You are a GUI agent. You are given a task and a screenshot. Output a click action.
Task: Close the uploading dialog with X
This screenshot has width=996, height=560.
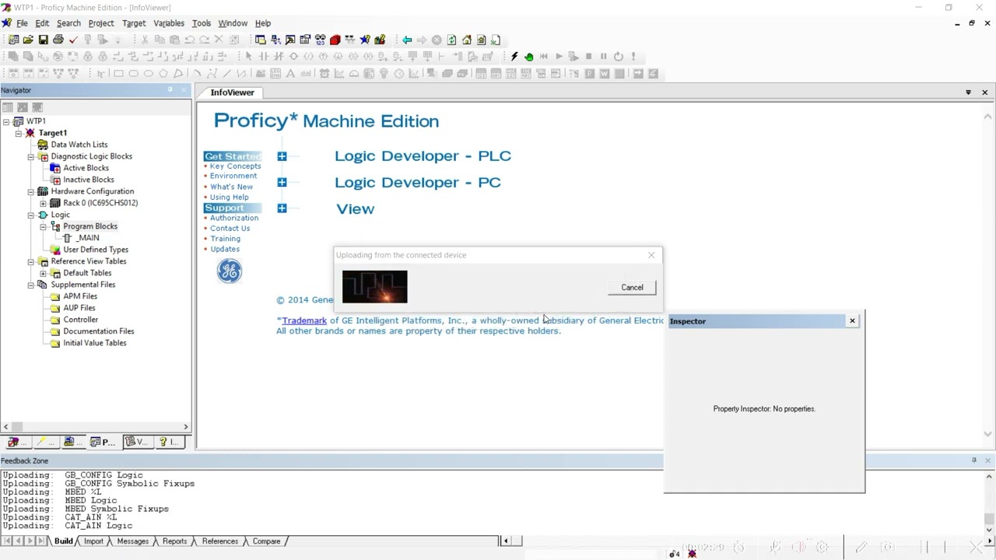[x=651, y=255]
